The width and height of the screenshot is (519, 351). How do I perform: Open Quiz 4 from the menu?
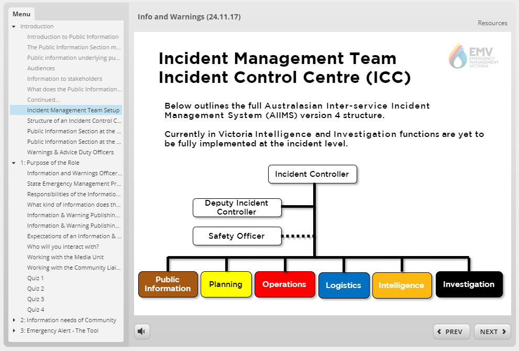click(36, 310)
